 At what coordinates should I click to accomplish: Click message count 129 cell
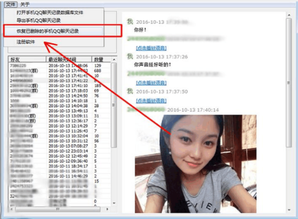pos(98,66)
